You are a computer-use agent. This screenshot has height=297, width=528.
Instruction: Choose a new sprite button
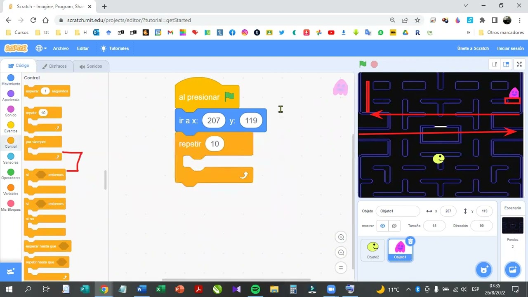483,269
